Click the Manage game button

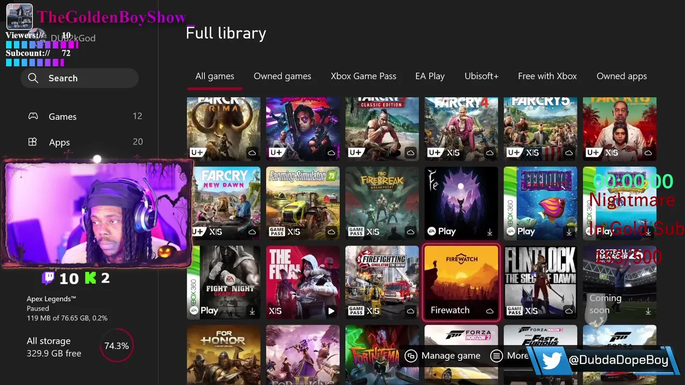tap(443, 356)
